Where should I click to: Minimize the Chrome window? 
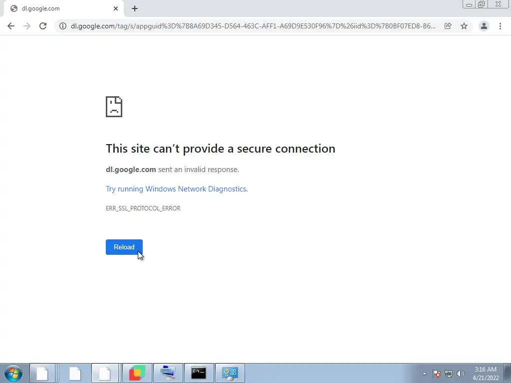(x=469, y=4)
